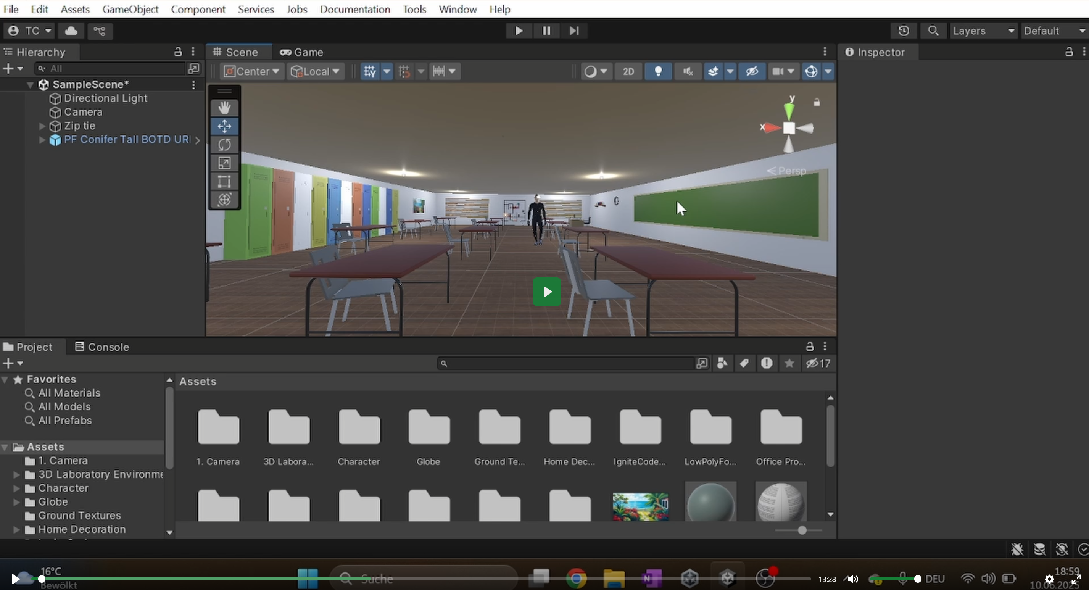This screenshot has height=590, width=1089.
Task: Open the GameObject menu
Action: tap(130, 9)
